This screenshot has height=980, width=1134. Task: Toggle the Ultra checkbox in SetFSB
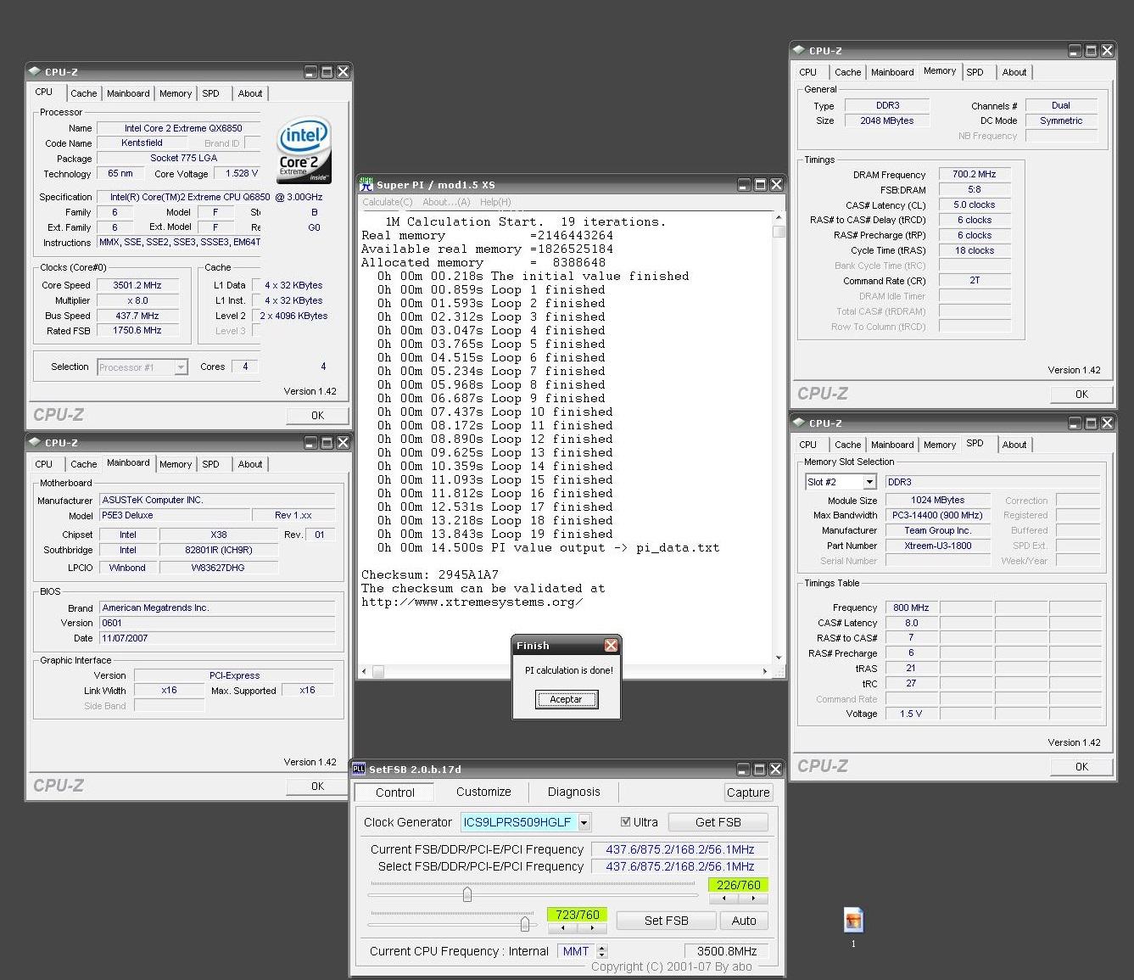point(626,821)
